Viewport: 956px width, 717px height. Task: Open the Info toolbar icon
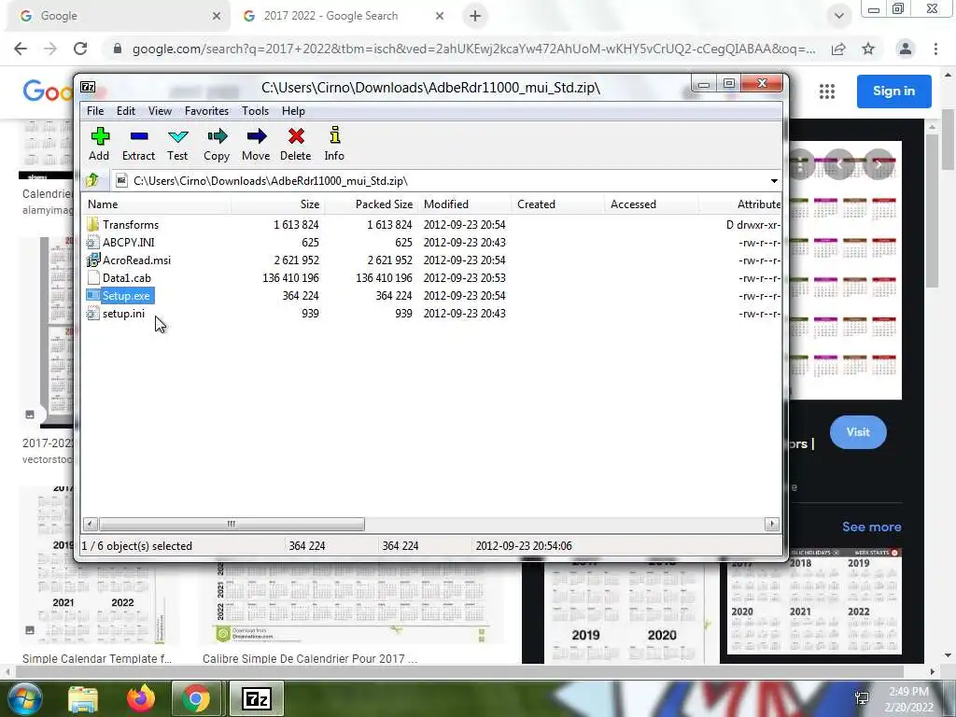[x=334, y=144]
